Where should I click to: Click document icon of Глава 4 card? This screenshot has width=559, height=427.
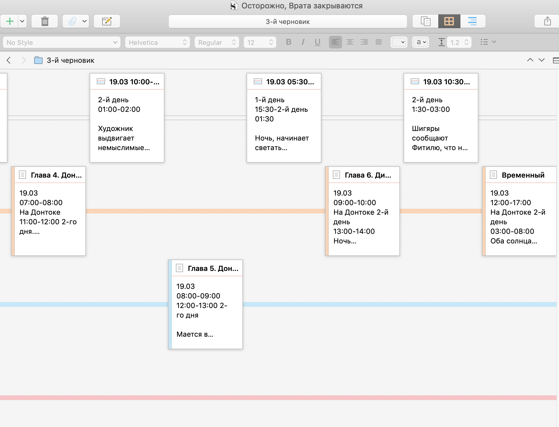[22, 175]
